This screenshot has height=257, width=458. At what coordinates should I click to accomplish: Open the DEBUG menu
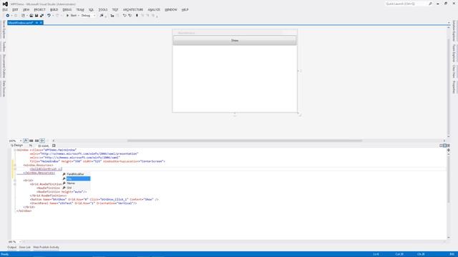point(67,9)
